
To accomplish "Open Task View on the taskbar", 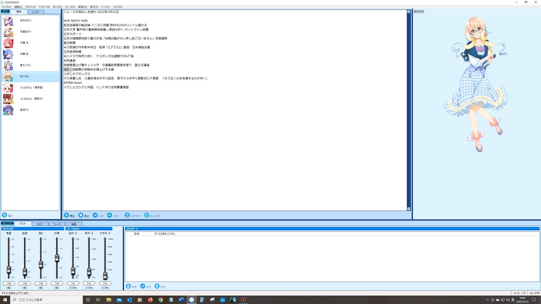I will pos(98,300).
